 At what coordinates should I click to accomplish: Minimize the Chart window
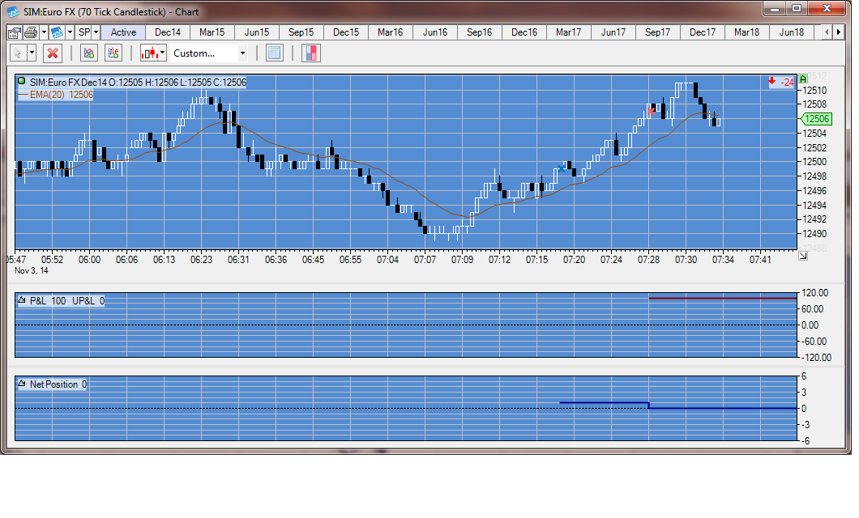(x=774, y=8)
